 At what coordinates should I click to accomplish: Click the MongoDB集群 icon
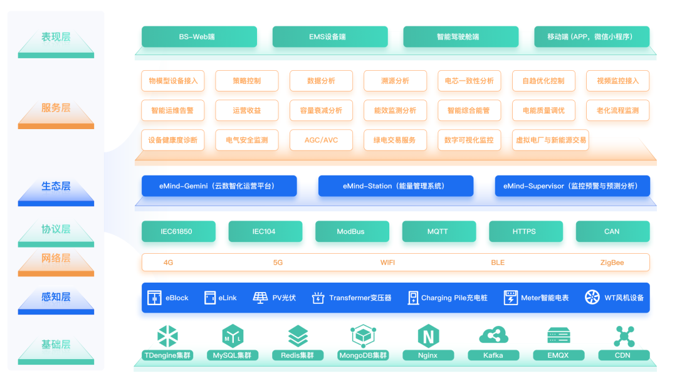coord(363,337)
